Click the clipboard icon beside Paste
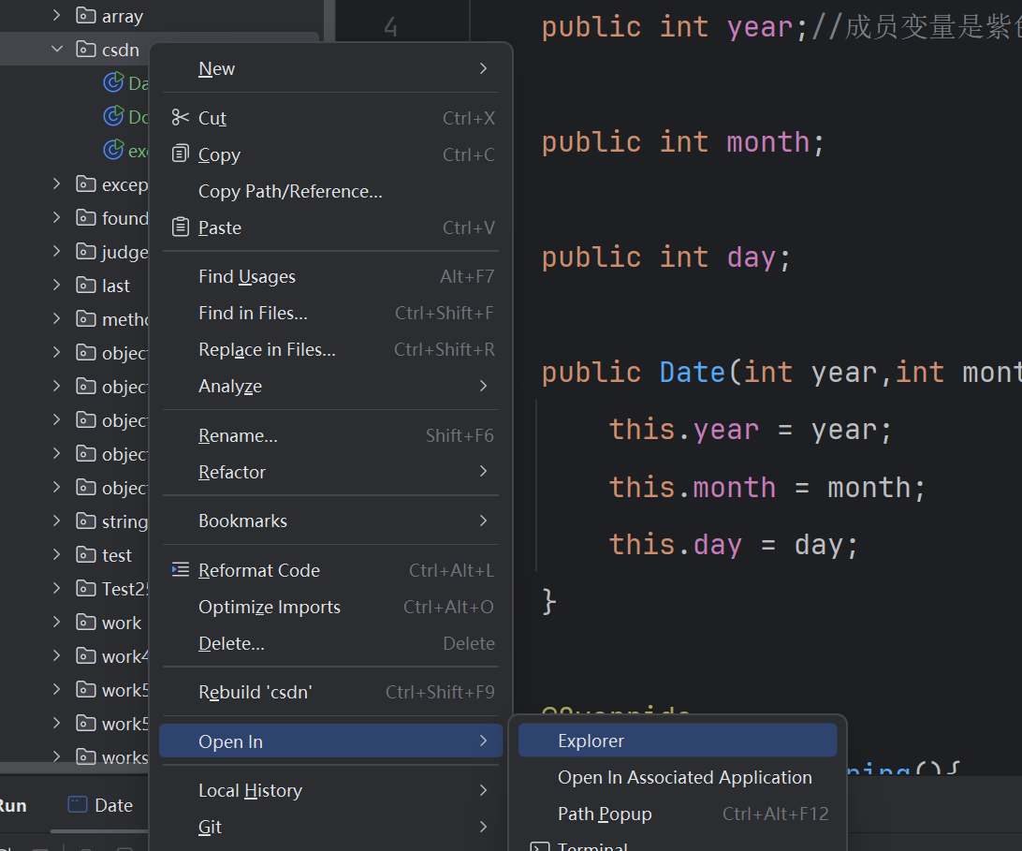This screenshot has height=851, width=1022. point(180,227)
